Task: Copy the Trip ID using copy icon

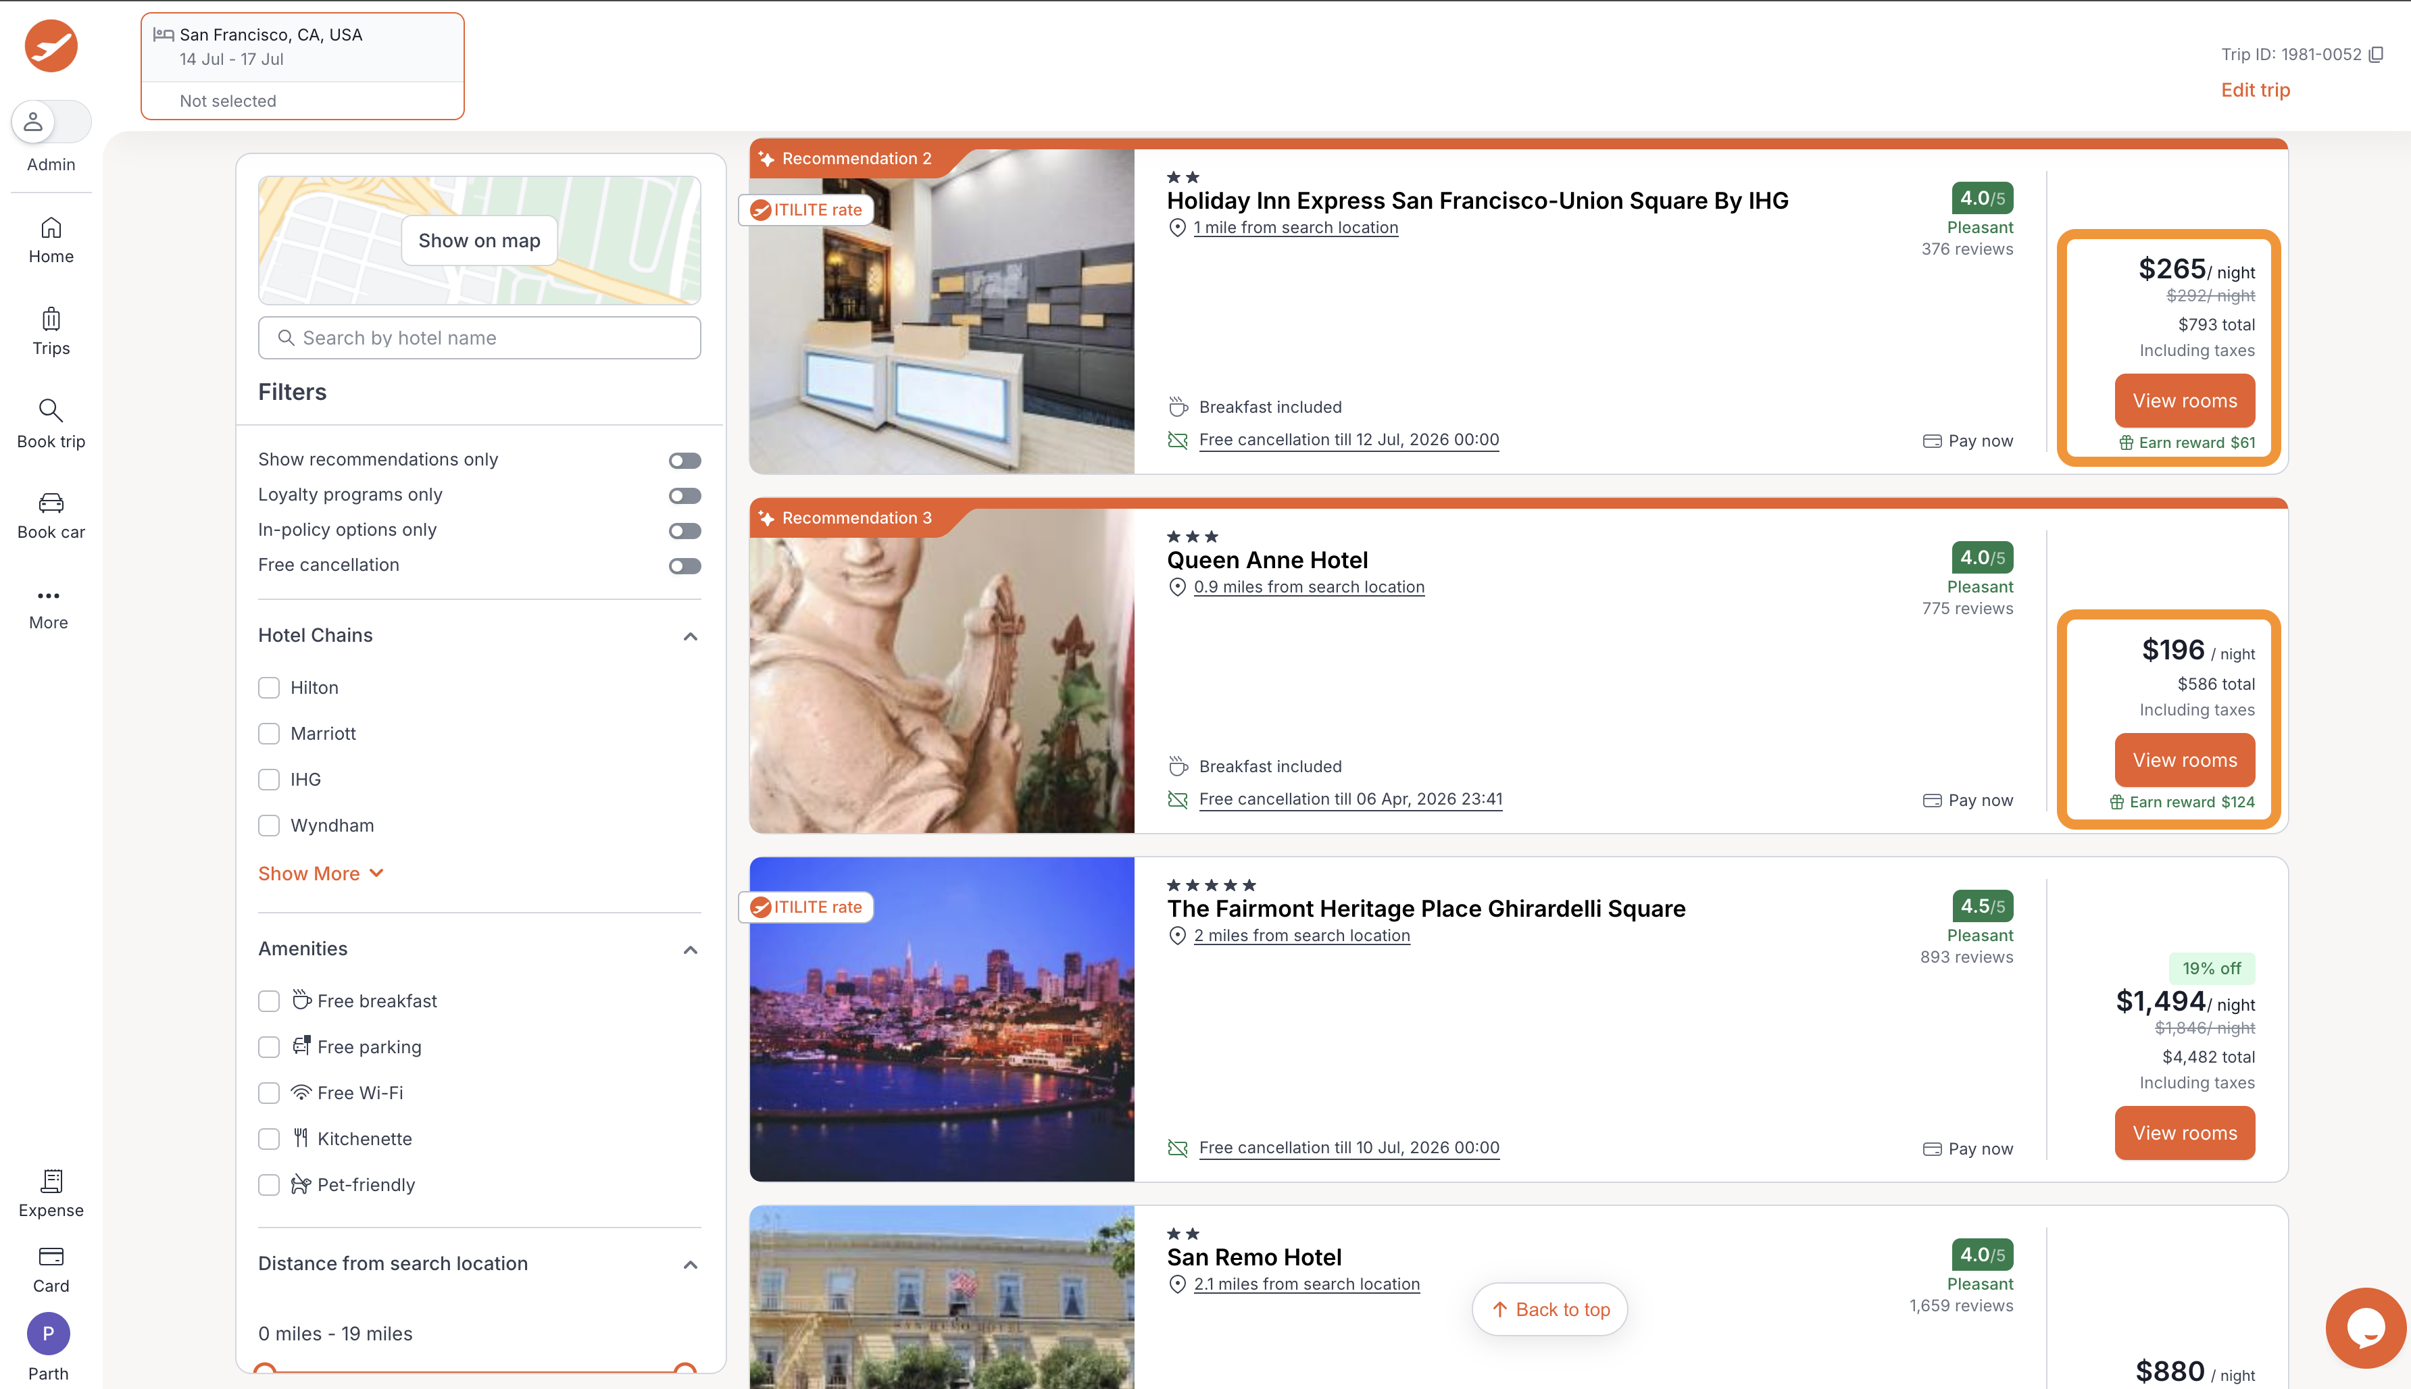Action: pos(2376,54)
